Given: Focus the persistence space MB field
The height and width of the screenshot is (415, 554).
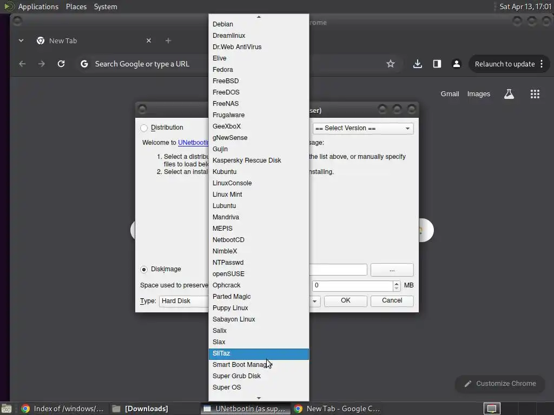Looking at the screenshot, I should pos(352,285).
